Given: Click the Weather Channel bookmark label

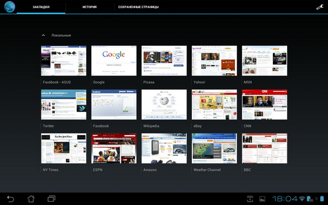Looking at the screenshot, I should pyautogui.click(x=207, y=169).
